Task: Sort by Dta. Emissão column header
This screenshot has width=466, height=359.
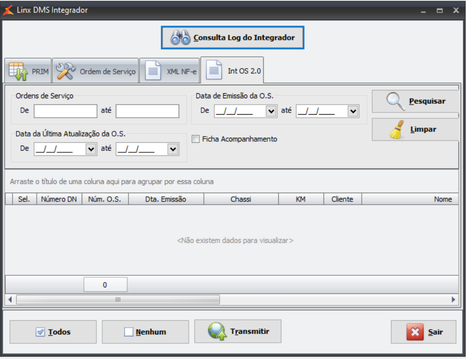Action: click(166, 199)
